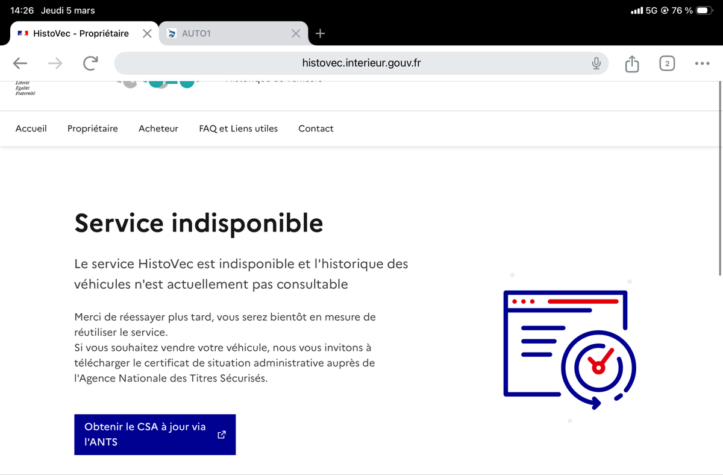This screenshot has height=475, width=723.
Task: Close the AUTO1 tab
Action: (x=296, y=34)
